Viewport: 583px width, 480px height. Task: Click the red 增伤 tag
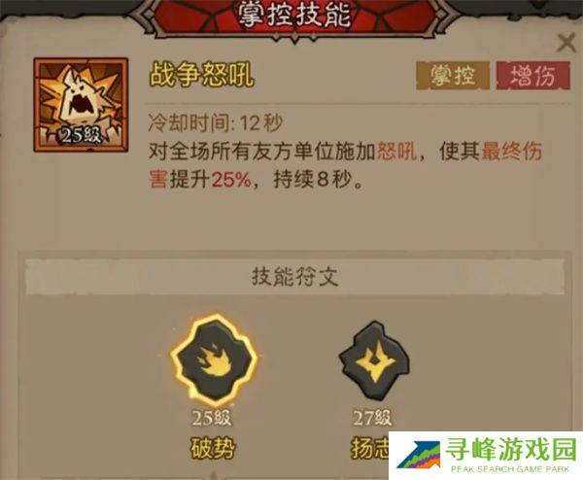pyautogui.click(x=532, y=76)
